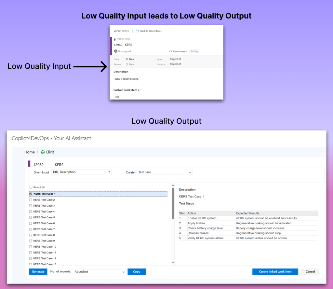Check the KERS Test Case 11 checkbox
Image resolution: width=333 pixels, height=289 pixels.
tap(31, 253)
